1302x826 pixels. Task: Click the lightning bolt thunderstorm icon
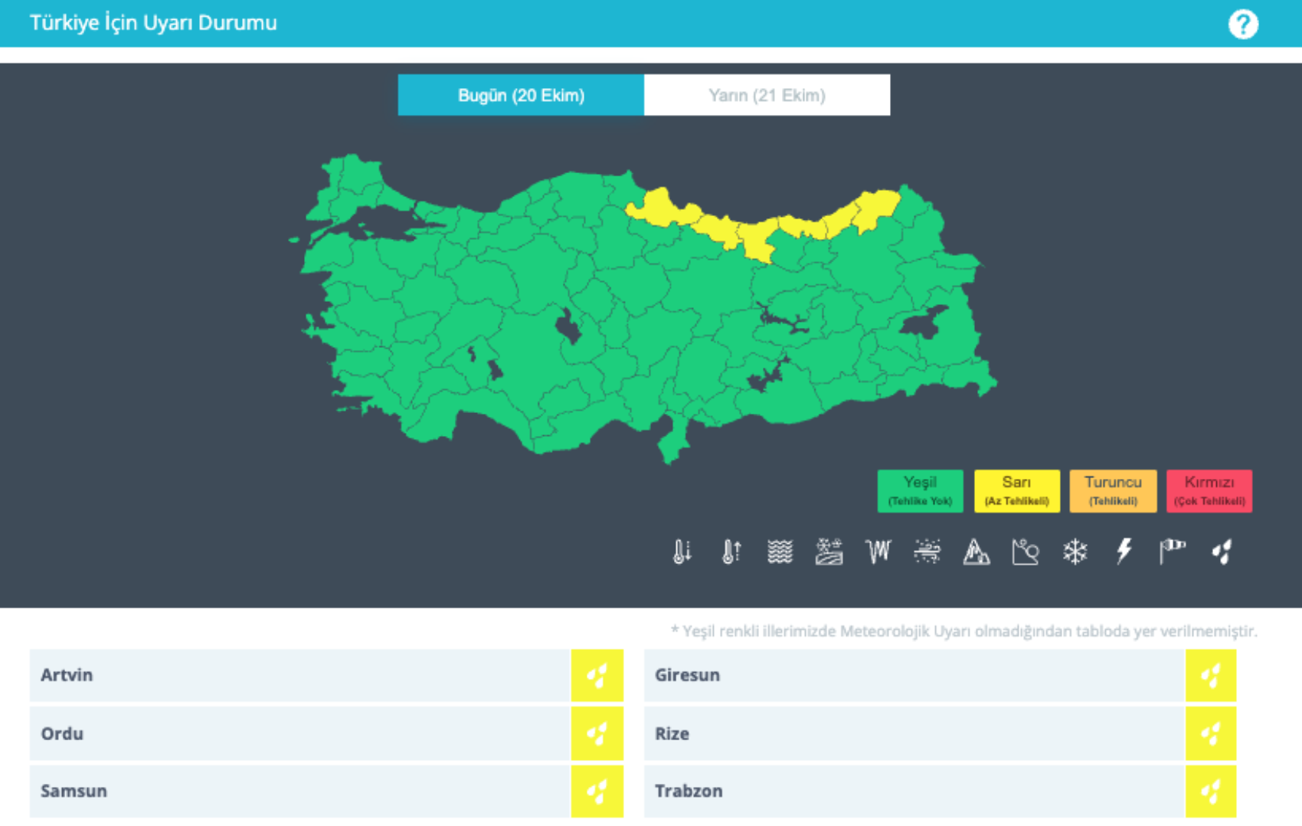[x=1124, y=552]
